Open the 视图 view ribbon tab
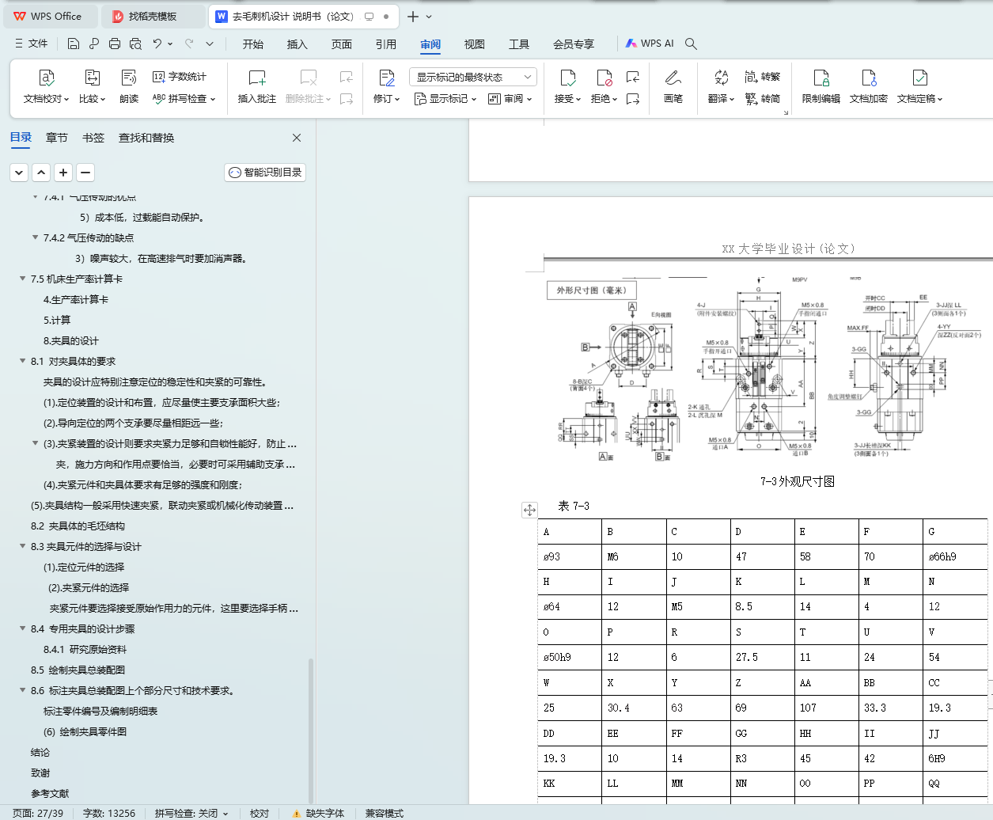Viewport: 993px width, 820px height. pos(475,44)
